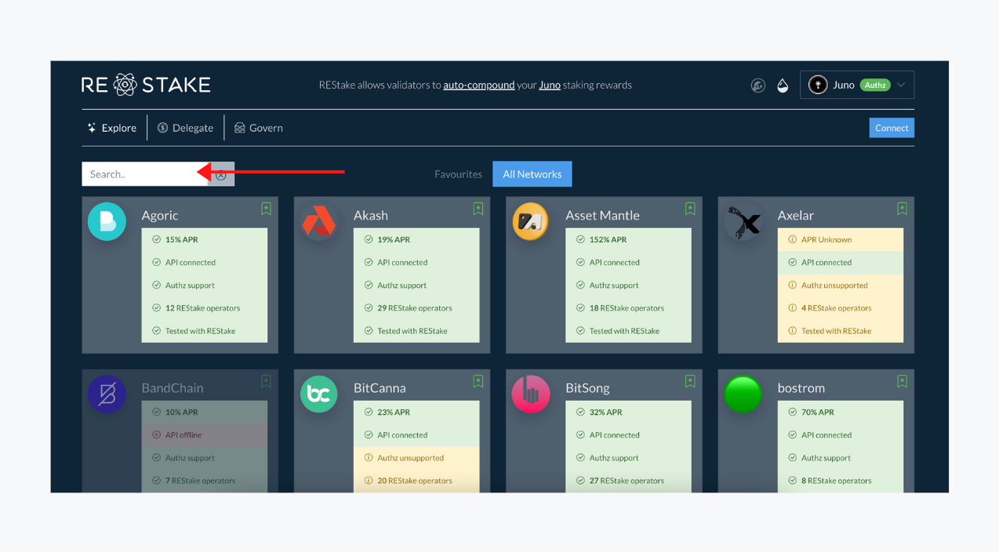Open the Agoric network title
The width and height of the screenshot is (999, 552).
(160, 215)
